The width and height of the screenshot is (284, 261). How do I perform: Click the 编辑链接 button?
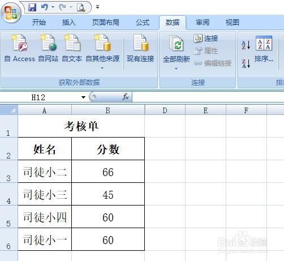click(213, 63)
